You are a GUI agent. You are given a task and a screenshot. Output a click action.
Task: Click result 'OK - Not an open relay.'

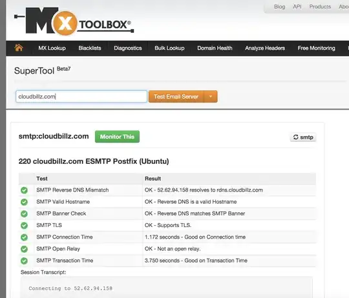click(173, 249)
